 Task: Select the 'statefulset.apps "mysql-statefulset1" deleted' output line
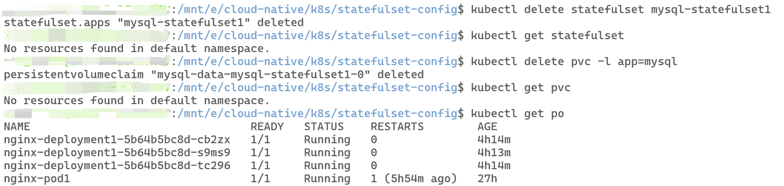154,23
